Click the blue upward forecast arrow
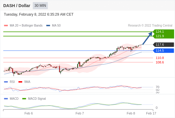The image size is (175, 118). (x=147, y=38)
